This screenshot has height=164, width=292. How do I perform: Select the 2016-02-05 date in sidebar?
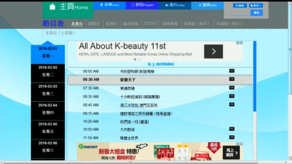48,128
